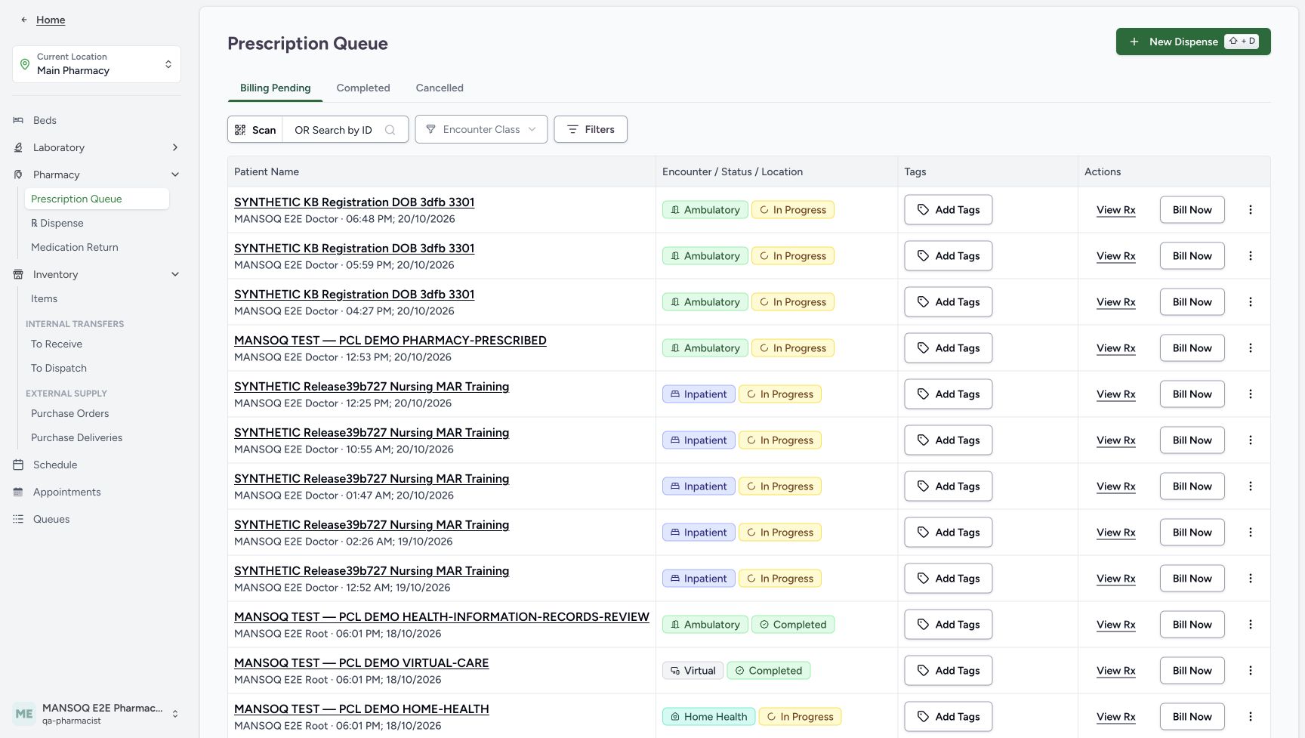
Task: Click the New Dispense button
Action: pyautogui.click(x=1193, y=42)
